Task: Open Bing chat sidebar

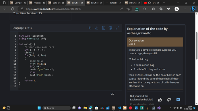Action: 193,9
